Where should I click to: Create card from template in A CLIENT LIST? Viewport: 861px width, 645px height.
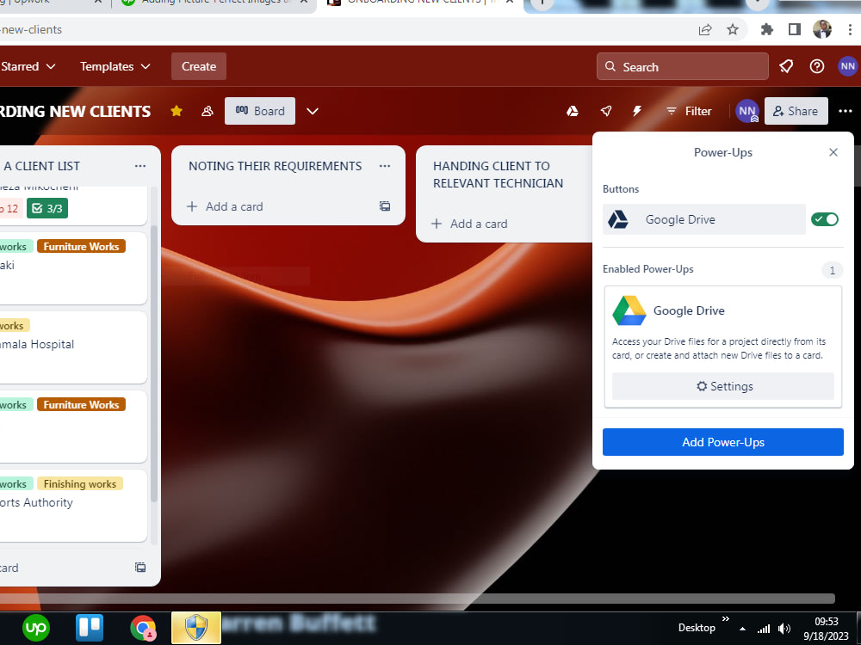pos(140,567)
